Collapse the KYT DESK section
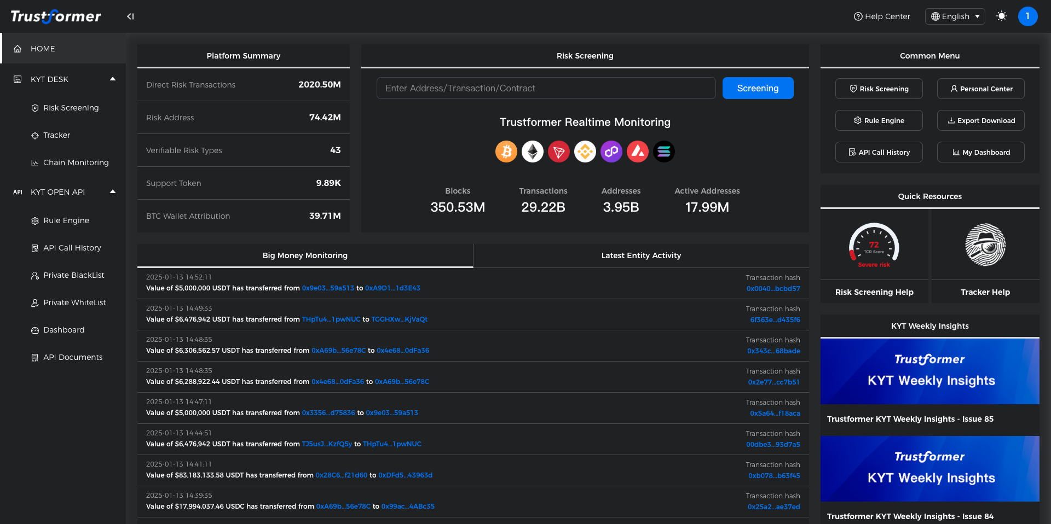 pos(113,79)
